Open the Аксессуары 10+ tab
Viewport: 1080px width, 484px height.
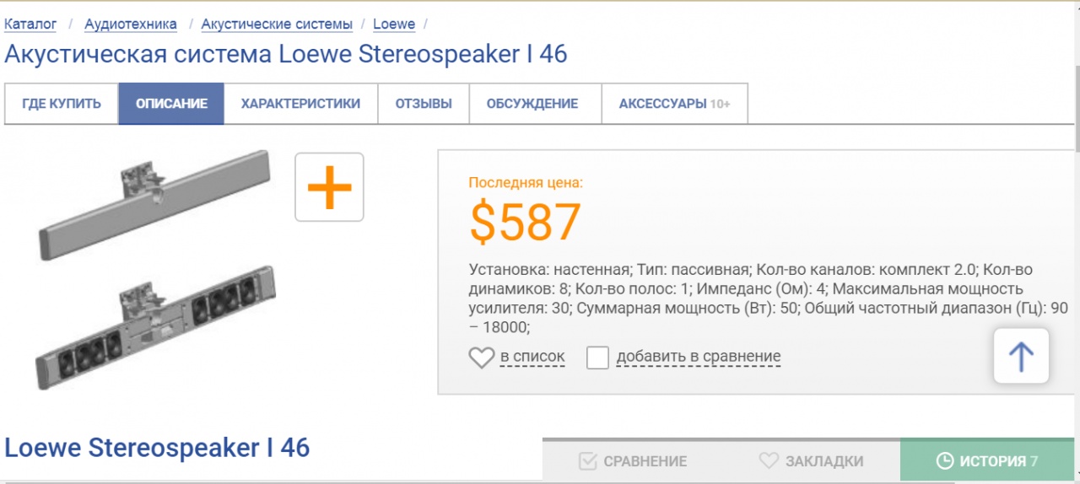[674, 104]
